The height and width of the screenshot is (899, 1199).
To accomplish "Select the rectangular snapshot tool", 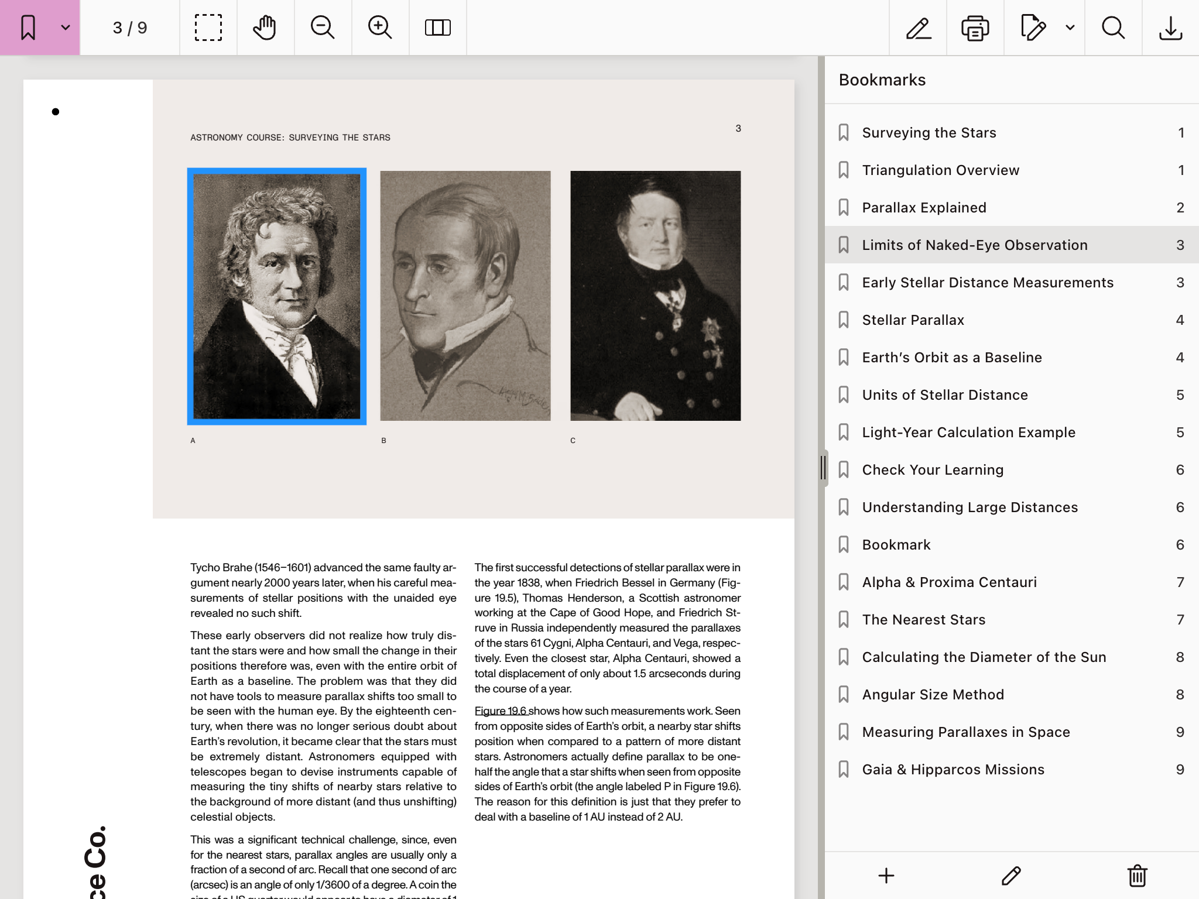I will pos(208,27).
